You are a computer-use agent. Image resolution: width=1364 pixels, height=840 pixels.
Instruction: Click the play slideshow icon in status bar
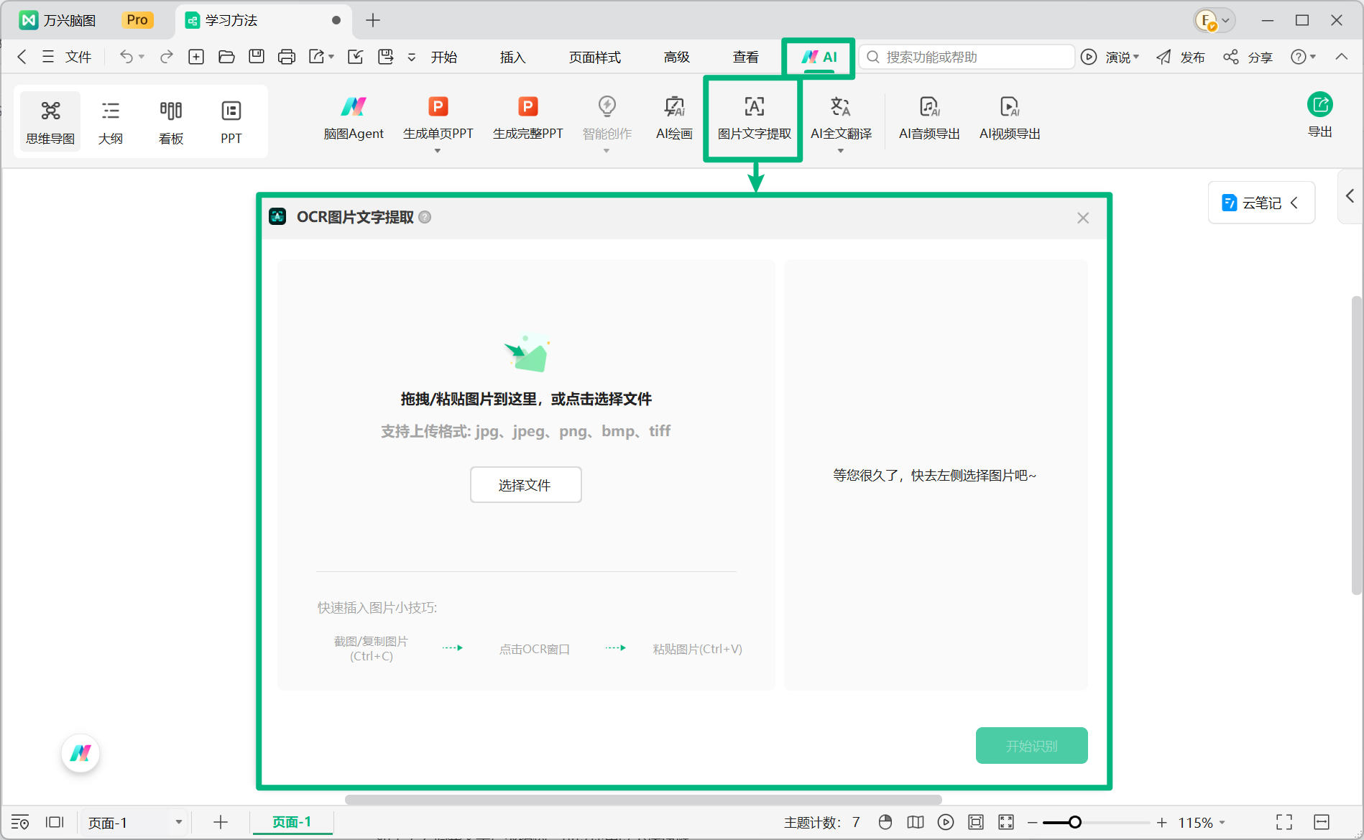(946, 822)
